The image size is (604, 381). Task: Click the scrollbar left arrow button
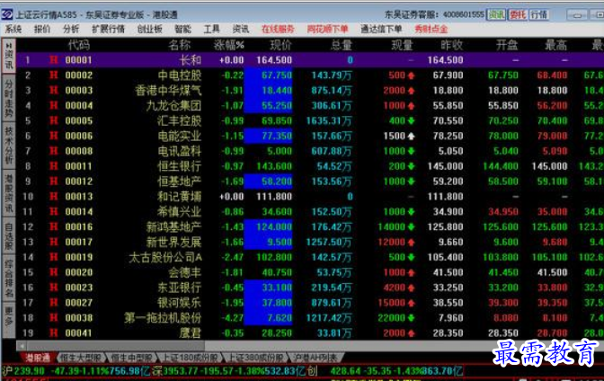coord(22,346)
